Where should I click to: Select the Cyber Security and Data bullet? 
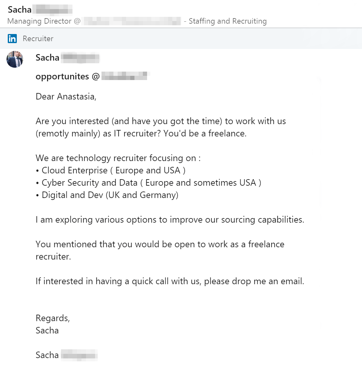pyautogui.click(x=148, y=183)
